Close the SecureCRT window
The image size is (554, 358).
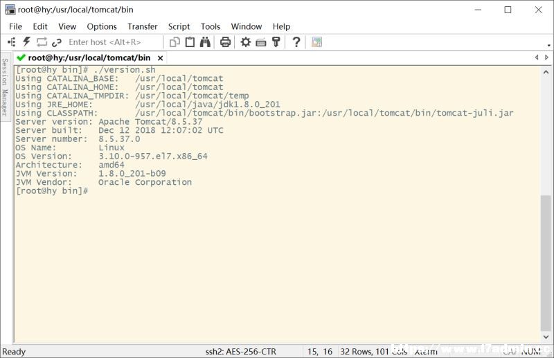(x=539, y=10)
